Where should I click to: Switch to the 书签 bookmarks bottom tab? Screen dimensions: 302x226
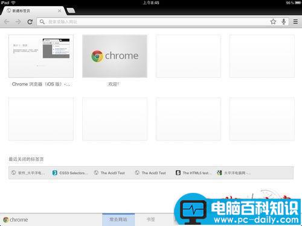[150, 219]
